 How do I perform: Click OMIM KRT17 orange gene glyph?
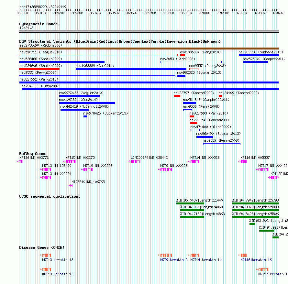click(262, 269)
